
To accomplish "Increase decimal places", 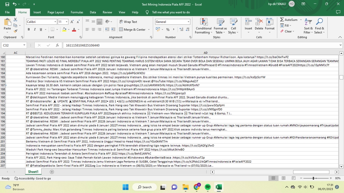I will click(x=181, y=29).
